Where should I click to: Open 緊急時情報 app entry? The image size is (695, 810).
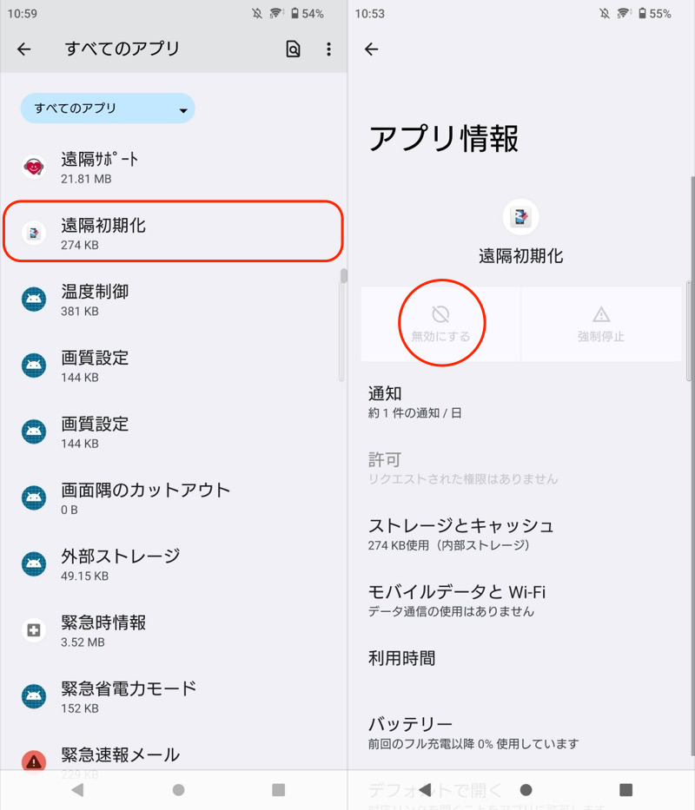174,630
